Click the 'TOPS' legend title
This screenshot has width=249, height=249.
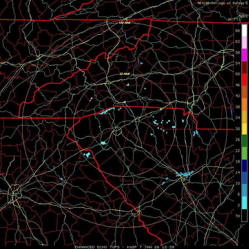[x=243, y=16]
